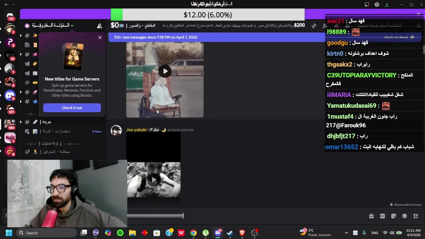
Task: Click Joe yabuki username
Action: (x=136, y=130)
